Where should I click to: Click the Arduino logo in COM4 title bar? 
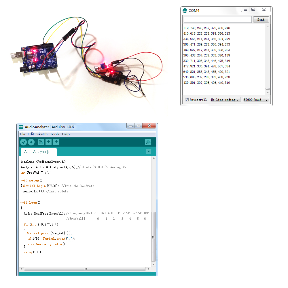tap(185, 11)
